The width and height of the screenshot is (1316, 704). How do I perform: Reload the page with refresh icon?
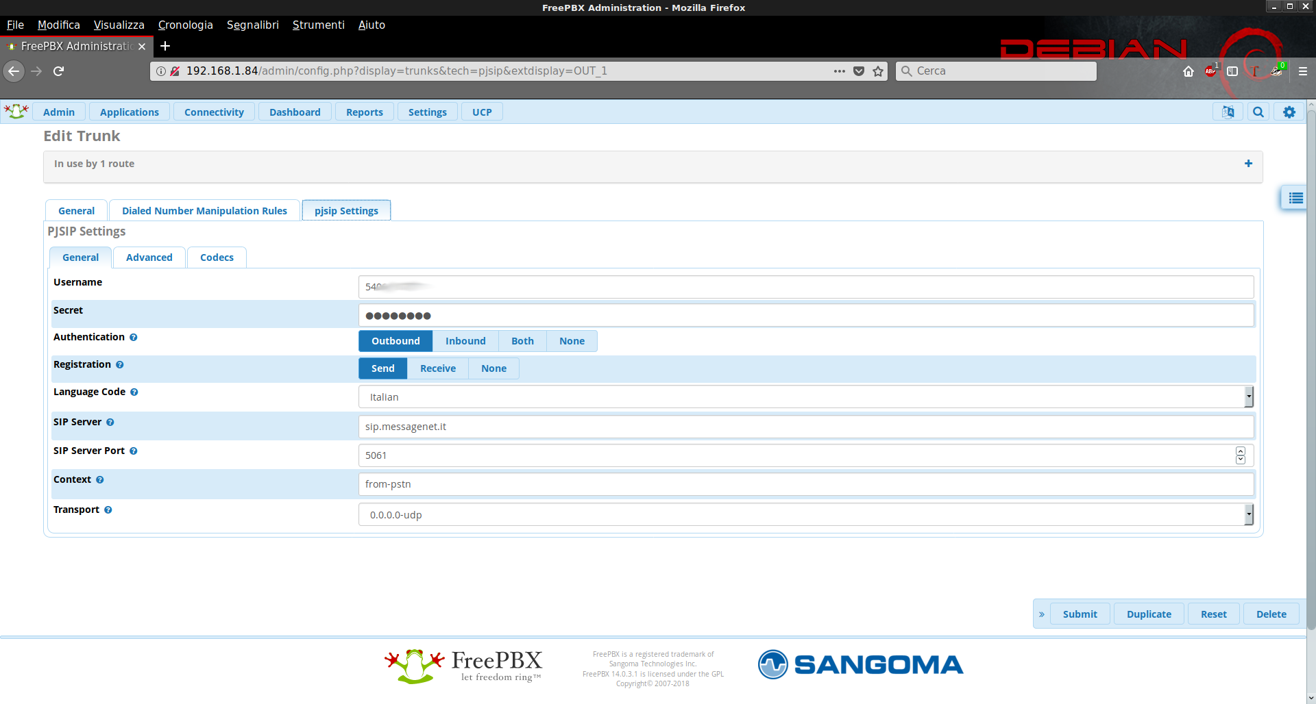59,71
